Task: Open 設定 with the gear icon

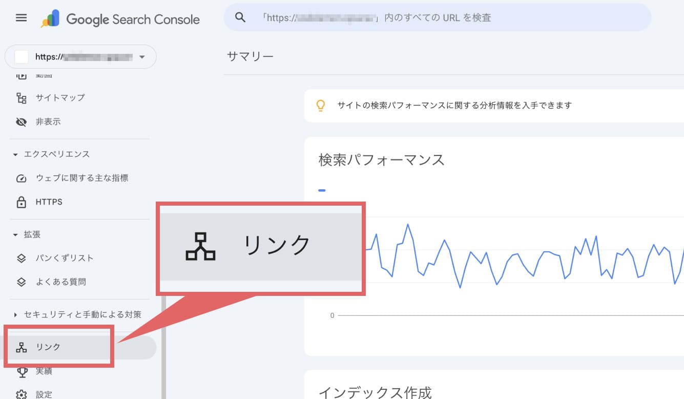Action: pyautogui.click(x=22, y=393)
